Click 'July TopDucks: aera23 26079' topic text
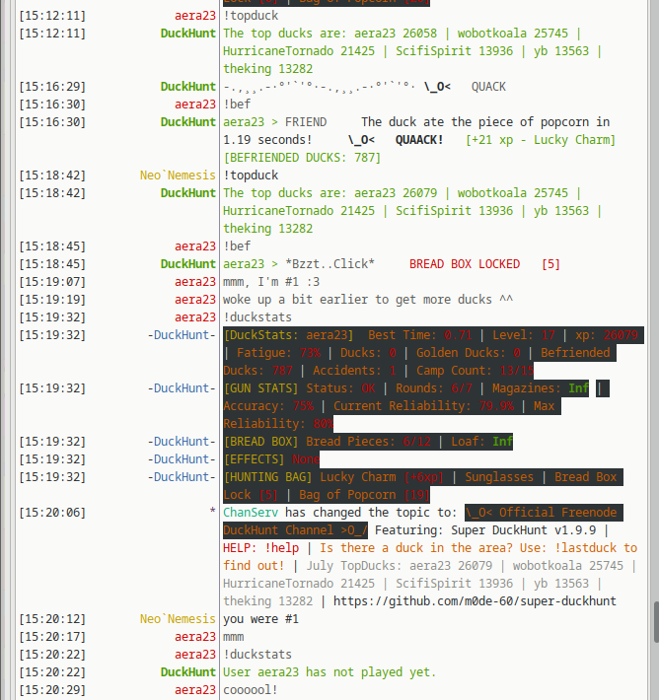659x700 pixels. 399,566
